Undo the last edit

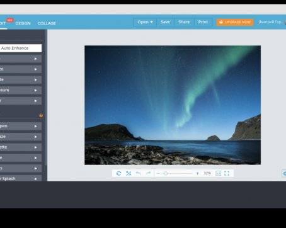[x=139, y=173]
